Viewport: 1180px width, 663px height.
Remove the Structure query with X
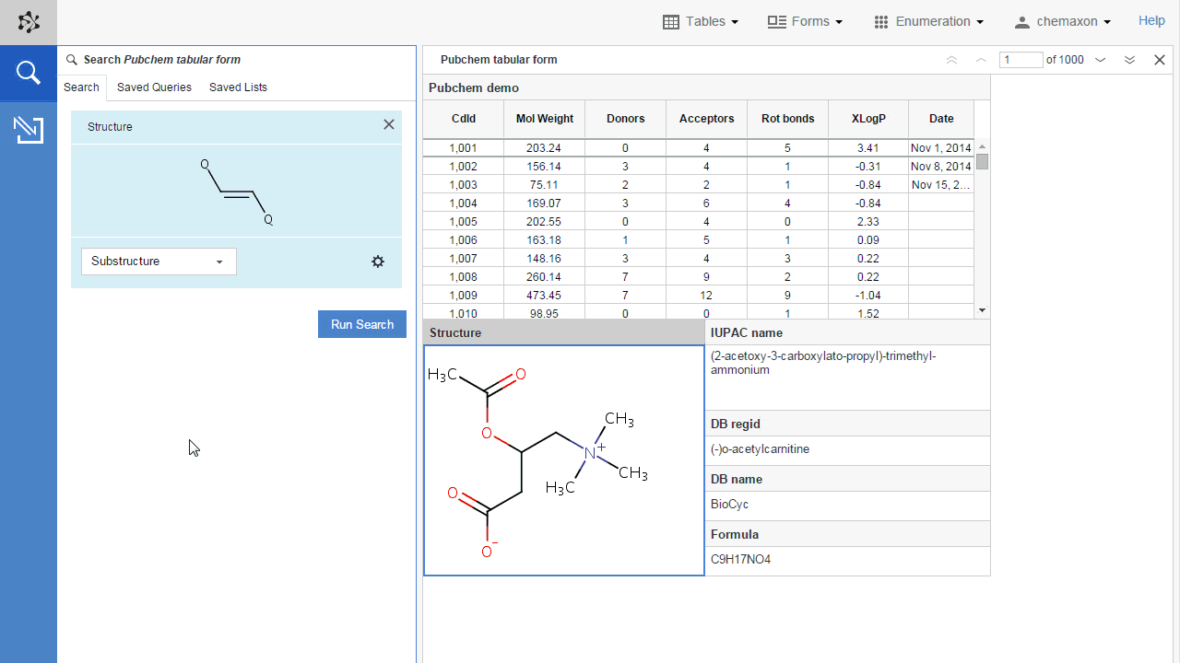coord(389,125)
